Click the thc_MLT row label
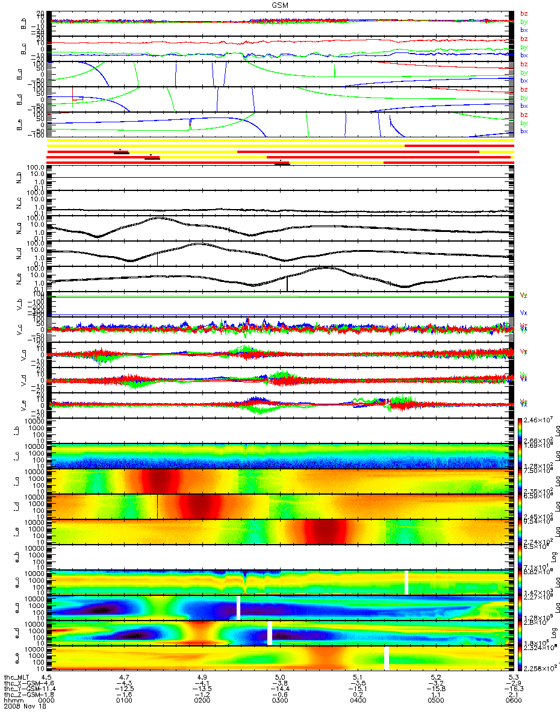Screen dimensions: 560x723 point(17,677)
